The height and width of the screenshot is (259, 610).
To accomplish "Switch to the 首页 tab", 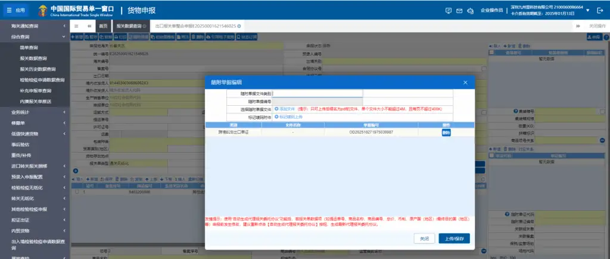I will point(104,26).
